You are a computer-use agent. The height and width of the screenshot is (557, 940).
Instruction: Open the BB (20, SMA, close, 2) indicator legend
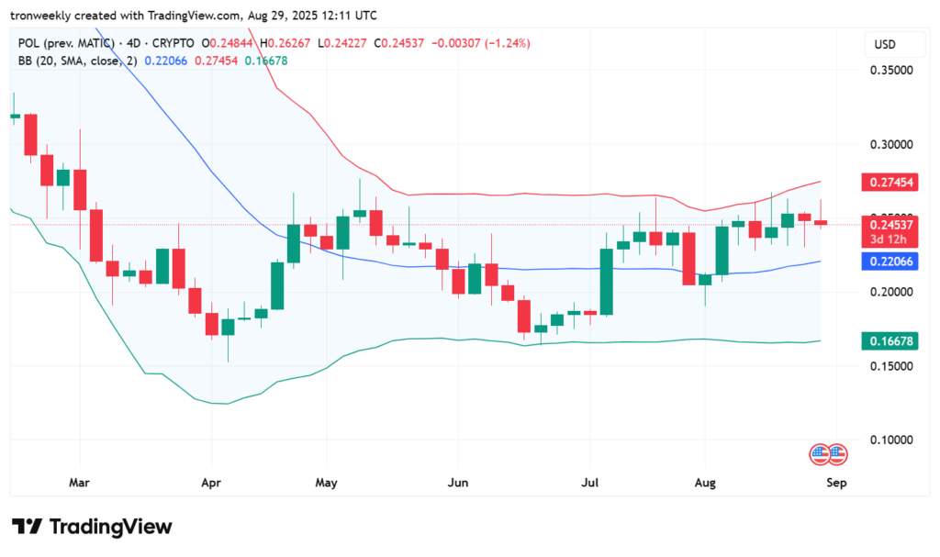[x=77, y=60]
